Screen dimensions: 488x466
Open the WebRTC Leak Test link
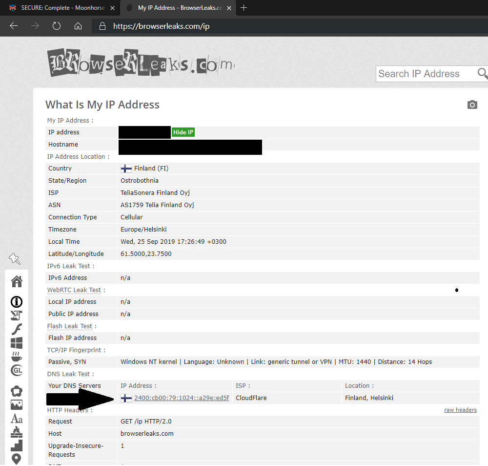click(x=74, y=290)
